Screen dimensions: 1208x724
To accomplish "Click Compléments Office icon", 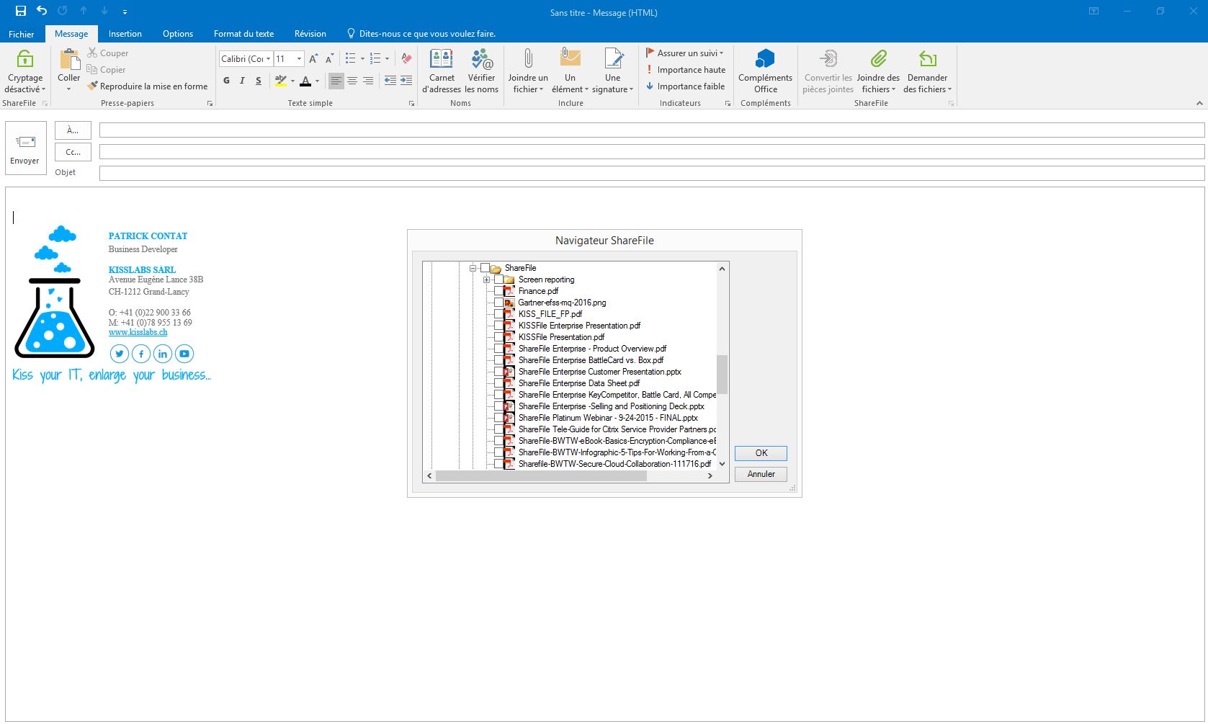I will click(765, 59).
